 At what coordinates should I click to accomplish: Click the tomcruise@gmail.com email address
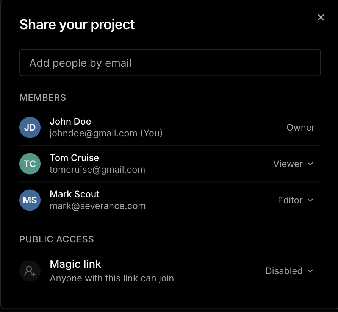pos(97,170)
